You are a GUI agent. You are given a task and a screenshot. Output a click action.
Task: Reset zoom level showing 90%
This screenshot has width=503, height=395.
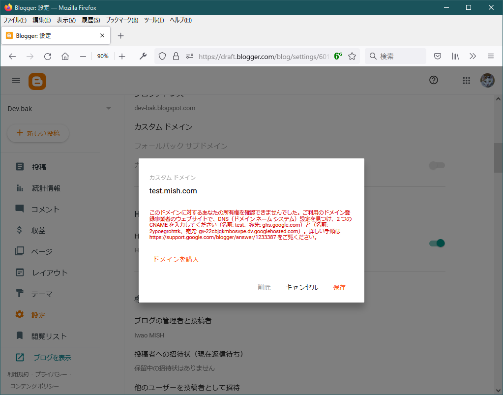(x=103, y=56)
